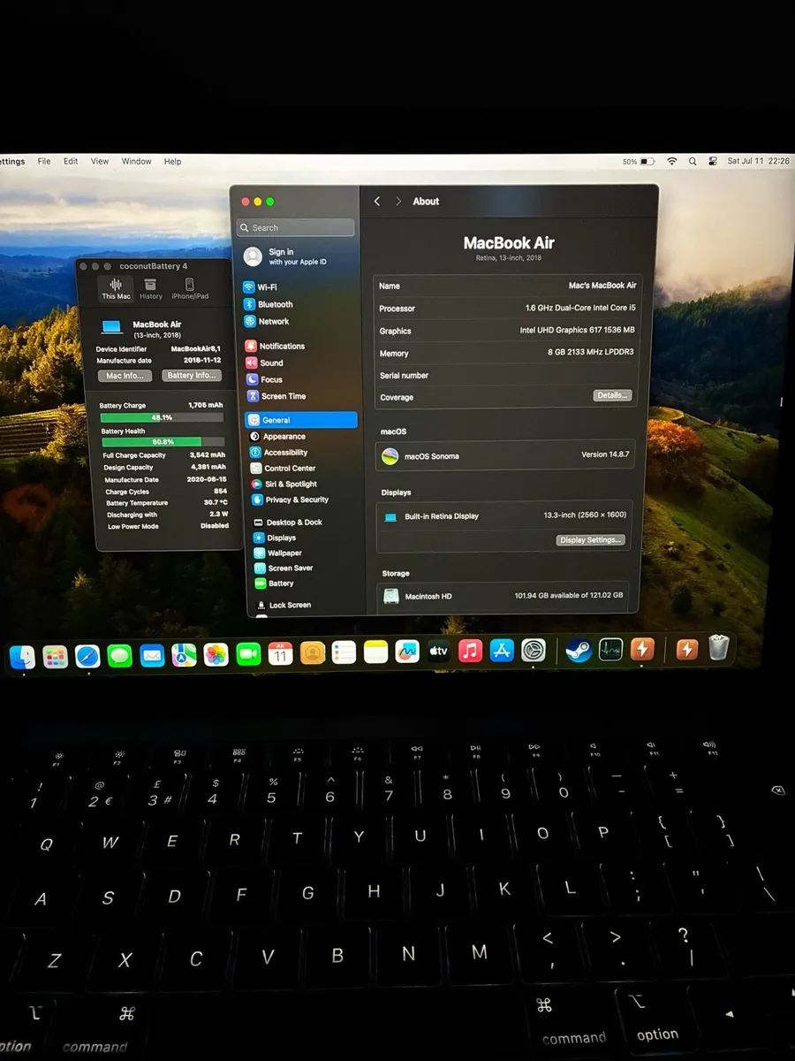The width and height of the screenshot is (795, 1061).
Task: Click the Settings Search field
Action: pyautogui.click(x=296, y=228)
